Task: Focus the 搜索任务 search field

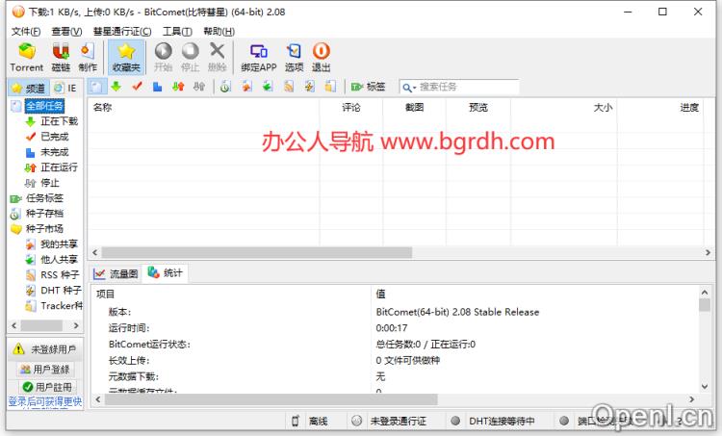Action: point(468,87)
